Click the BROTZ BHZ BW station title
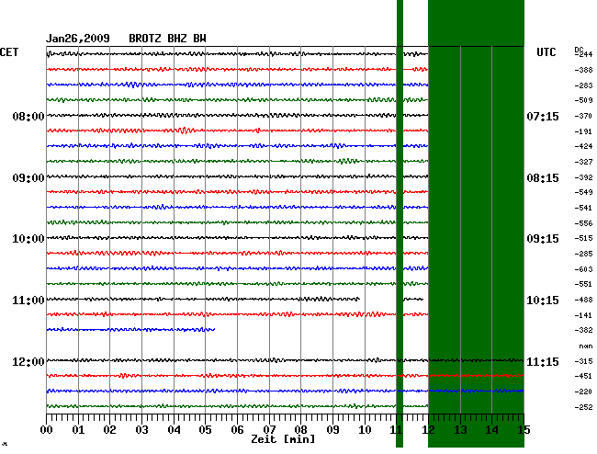The image size is (597, 454). point(167,39)
